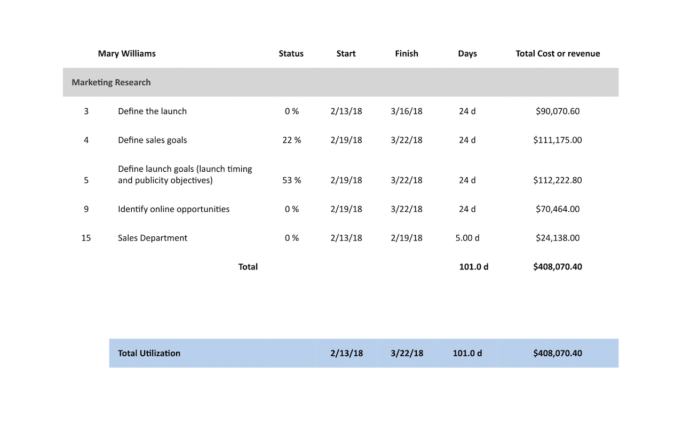Image resolution: width=683 pixels, height=431 pixels.
Task: Select the Finish column header
Action: [x=407, y=53]
